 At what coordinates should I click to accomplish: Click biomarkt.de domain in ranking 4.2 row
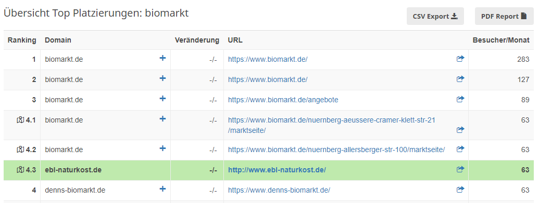pyautogui.click(x=64, y=150)
